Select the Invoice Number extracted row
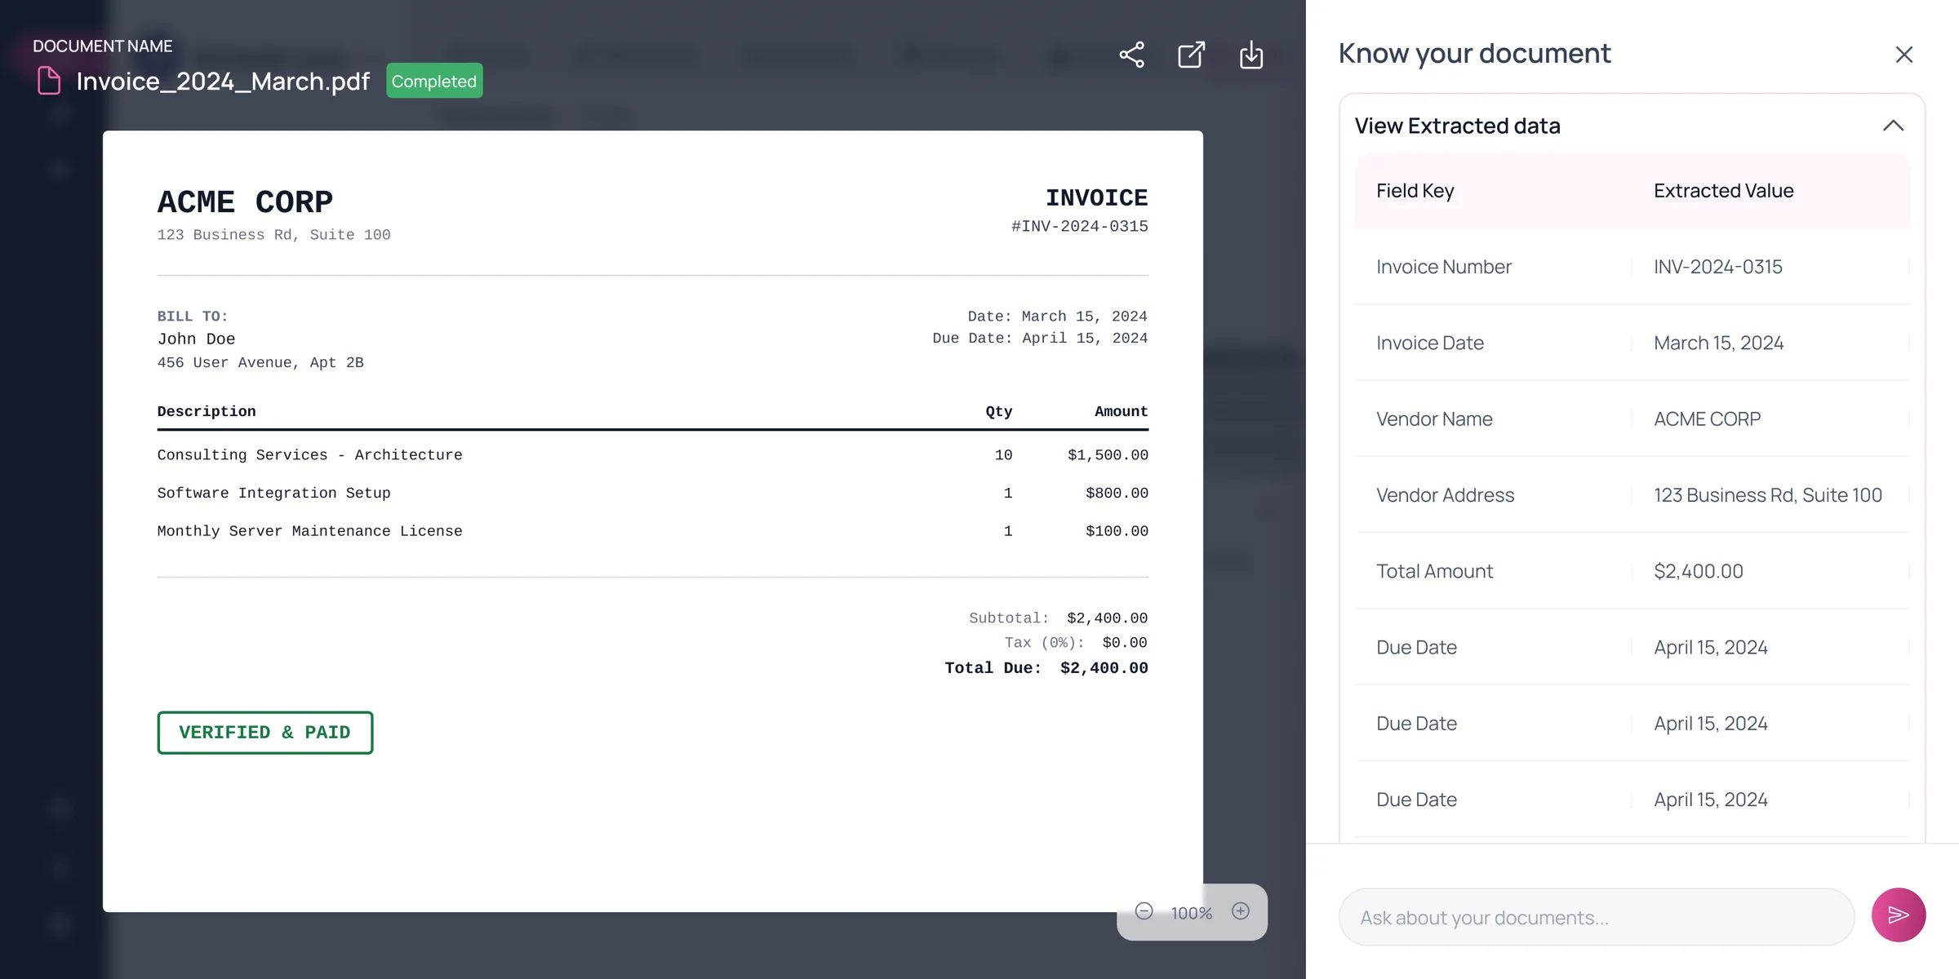Viewport: 1959px width, 979px height. tap(1632, 267)
